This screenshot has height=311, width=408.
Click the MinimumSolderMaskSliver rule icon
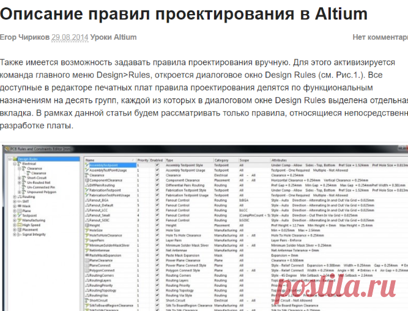pyautogui.click(x=87, y=245)
